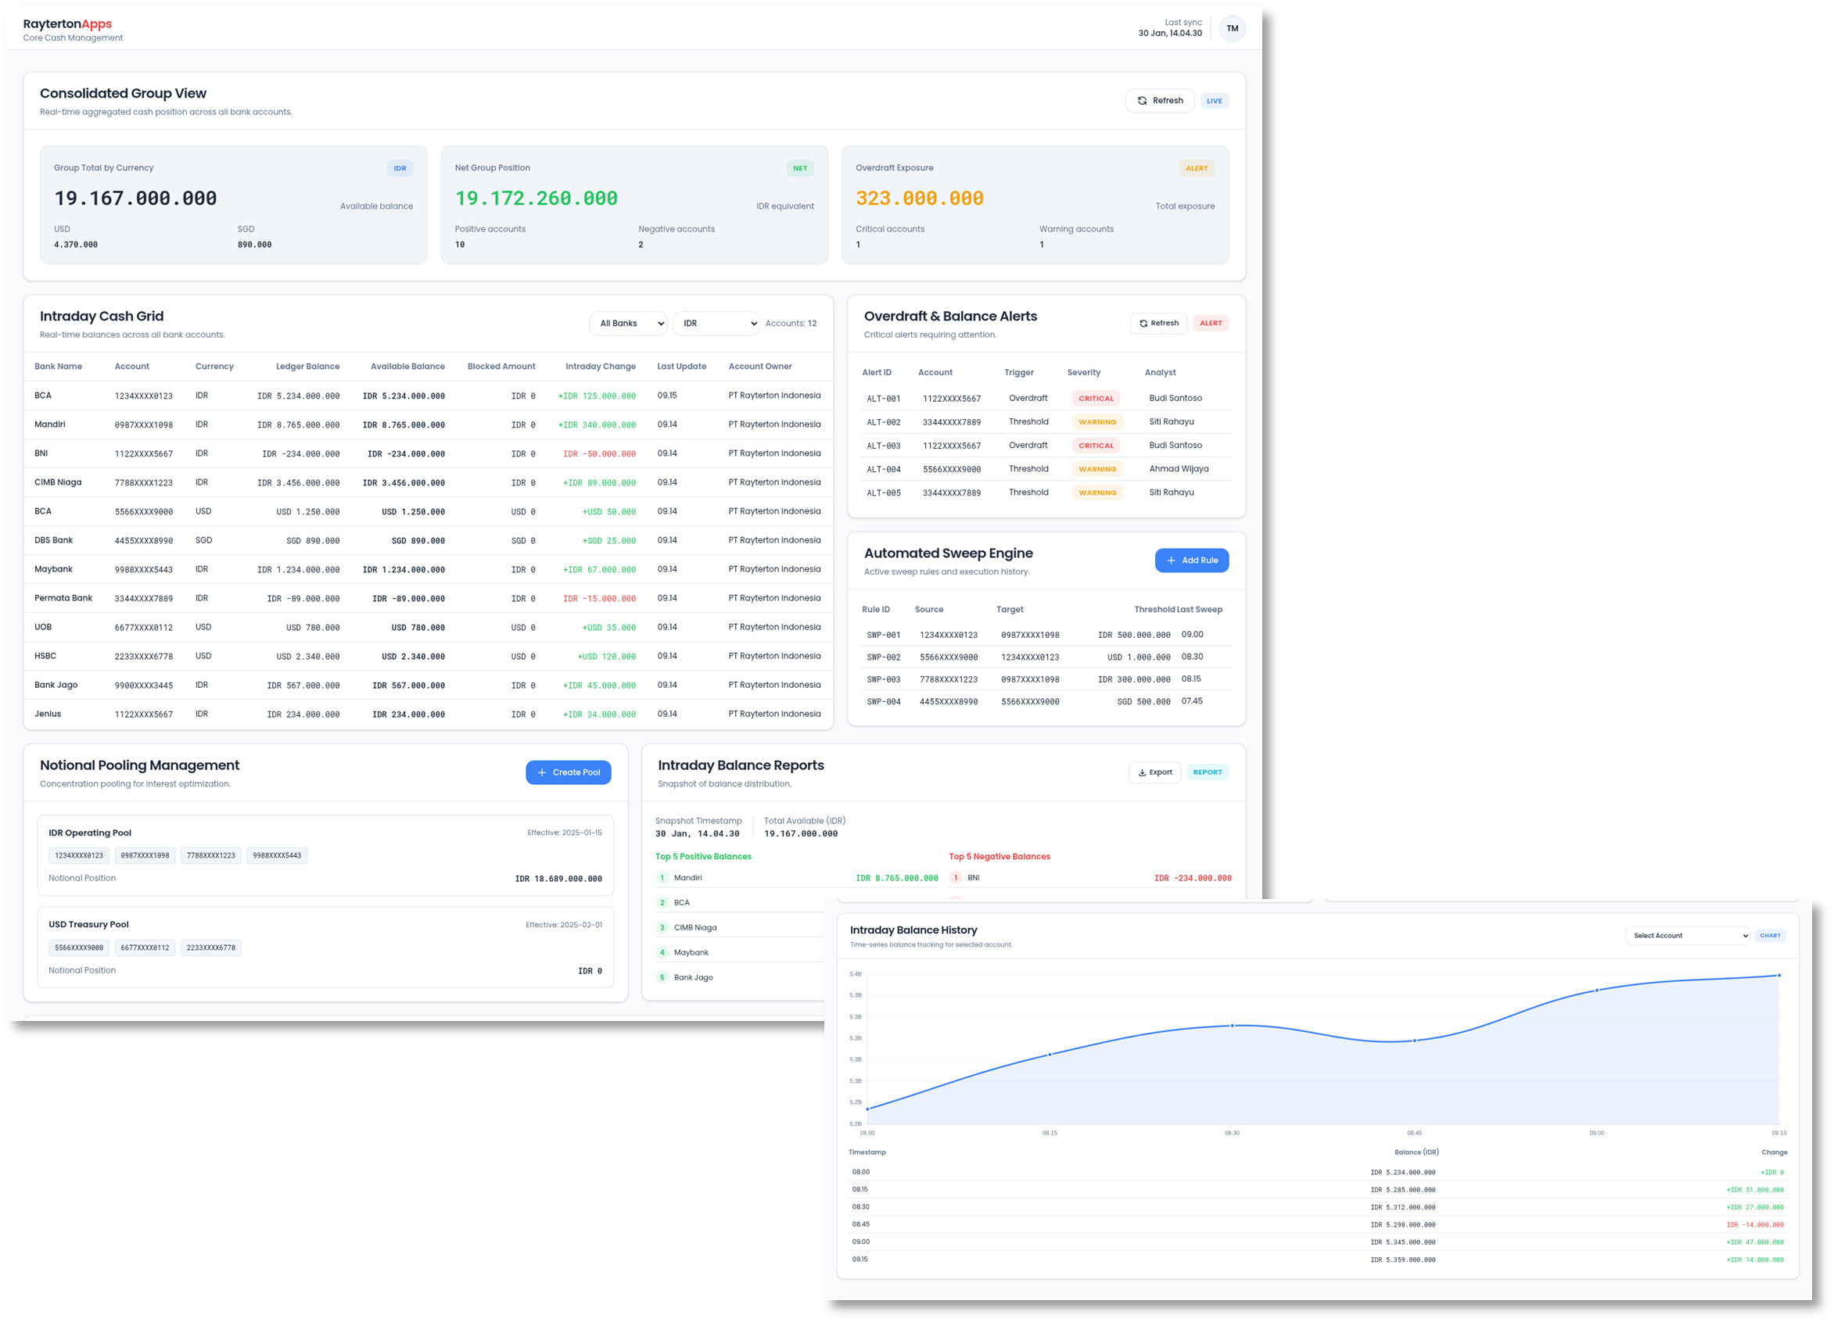Switch to the REPORT view in Intraday Balance Reports
This screenshot has height=1322, width=1834.
pos(1208,772)
